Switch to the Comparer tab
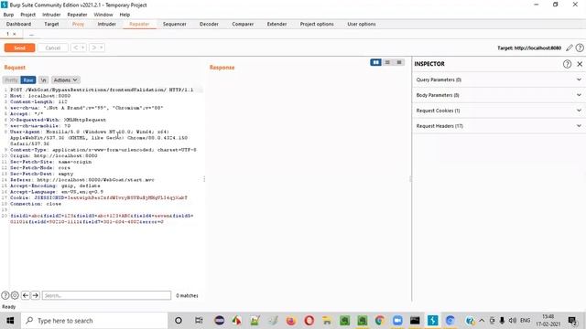Viewport: 586px width, 329px height. (243, 24)
